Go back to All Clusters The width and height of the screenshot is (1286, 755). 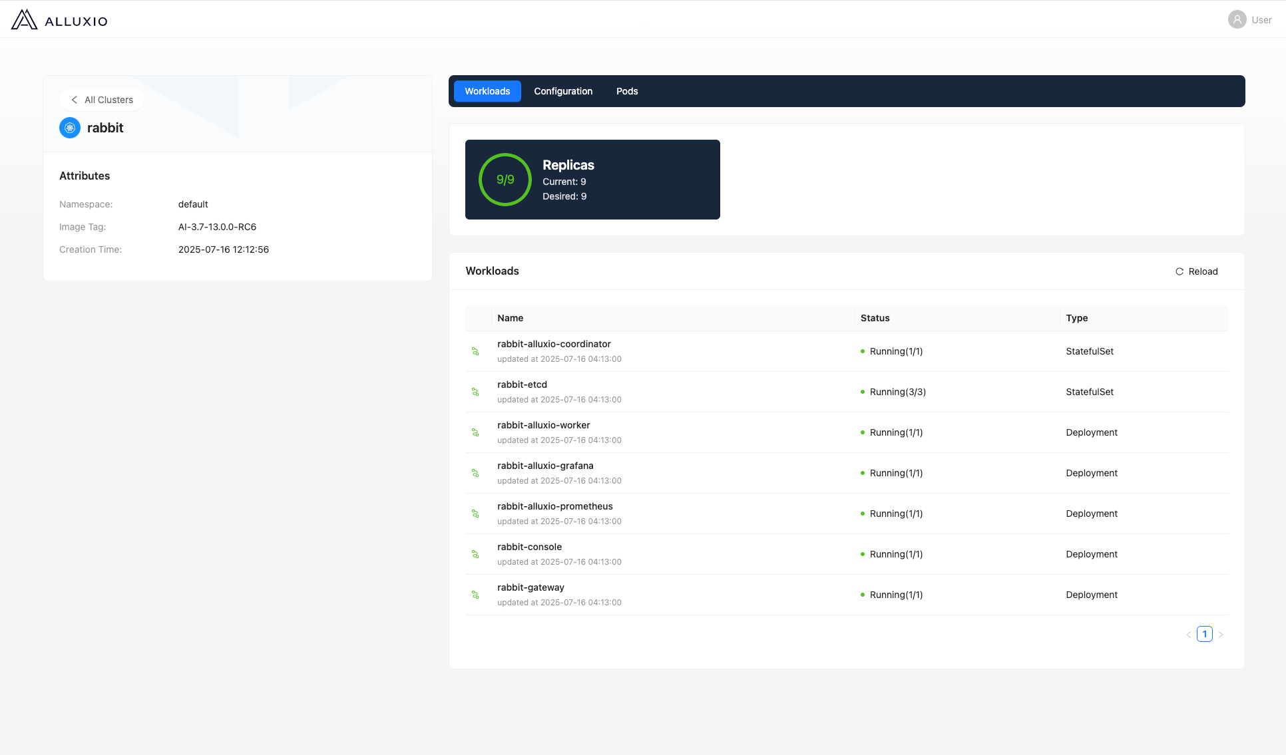[102, 100]
